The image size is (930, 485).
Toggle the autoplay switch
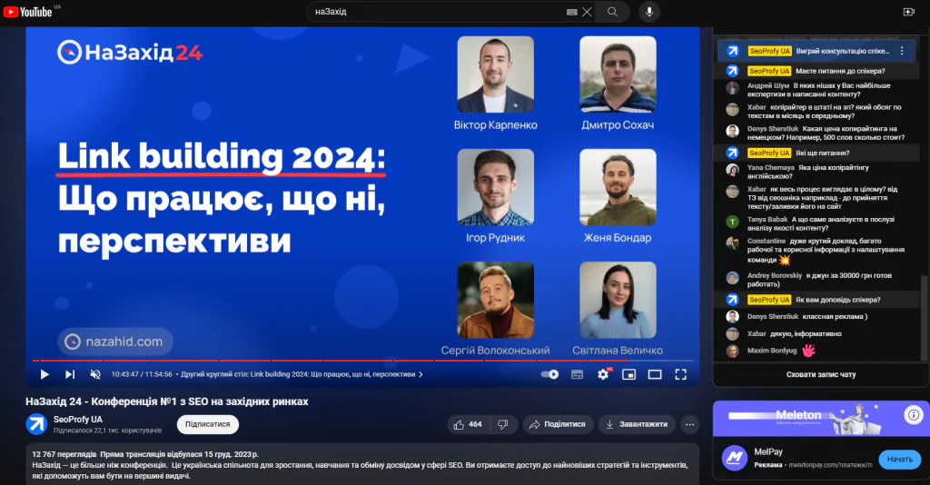pos(549,374)
